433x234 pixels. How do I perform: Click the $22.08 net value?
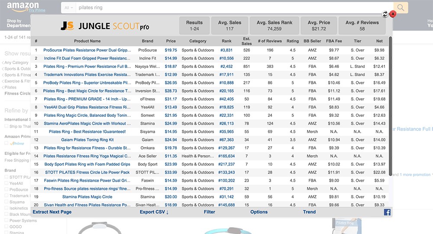pyautogui.click(x=379, y=172)
